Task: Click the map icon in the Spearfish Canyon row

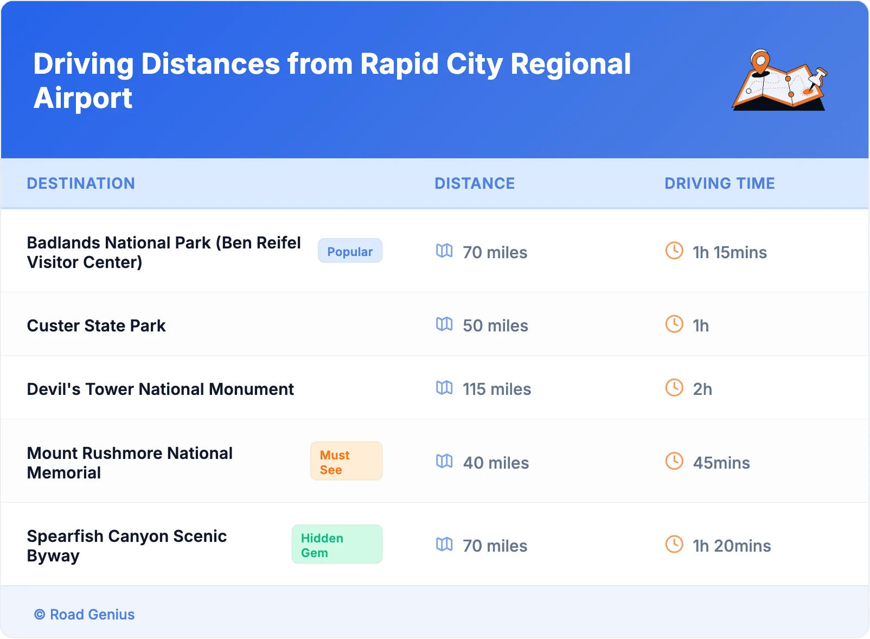Action: pos(444,544)
